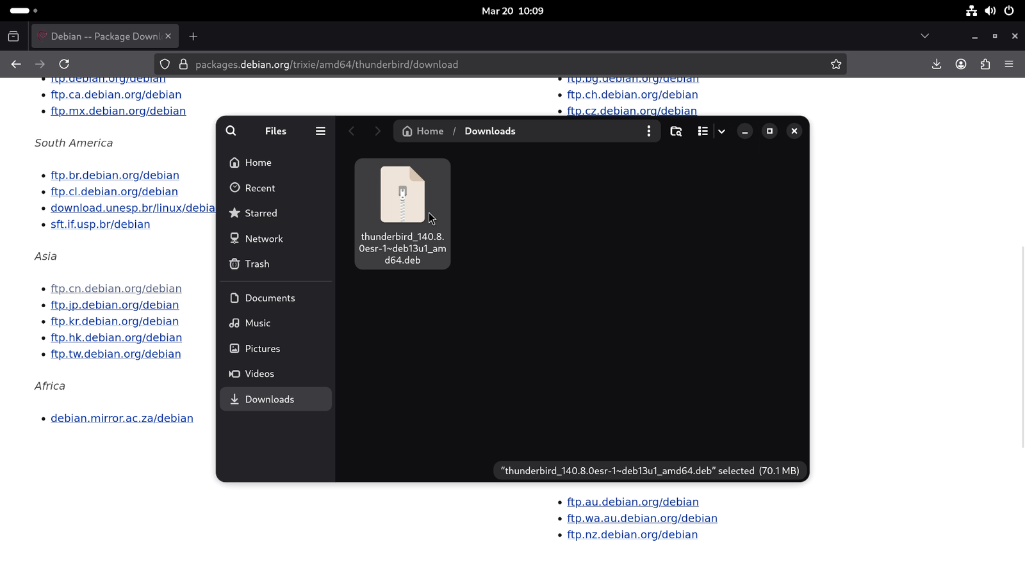The image size is (1025, 576).
Task: Close the Debian Package Download tab
Action: (x=168, y=36)
